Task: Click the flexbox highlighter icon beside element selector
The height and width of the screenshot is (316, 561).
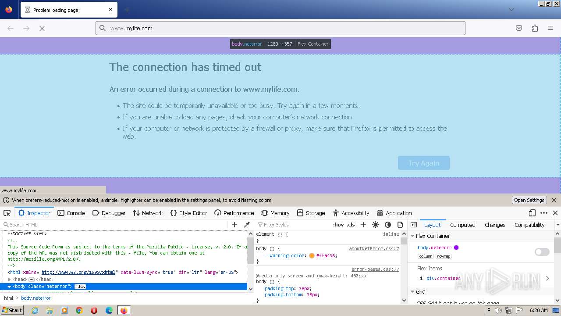Action: [280, 234]
